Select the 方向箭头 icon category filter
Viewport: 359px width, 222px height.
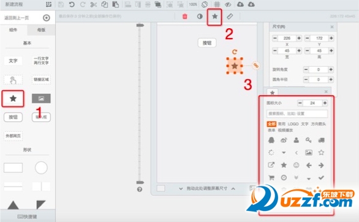318,124
